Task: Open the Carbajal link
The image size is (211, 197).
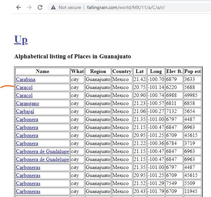Action: click(x=25, y=111)
